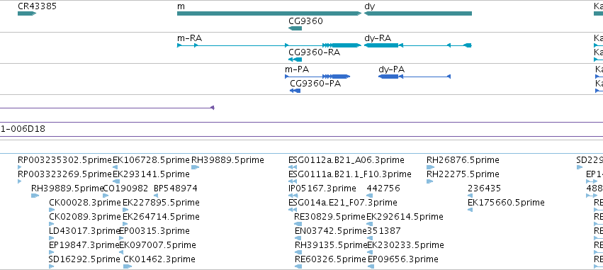This screenshot has height=270, width=603.
Task: Click the dy-RA transcript glyph
Action: (417, 45)
